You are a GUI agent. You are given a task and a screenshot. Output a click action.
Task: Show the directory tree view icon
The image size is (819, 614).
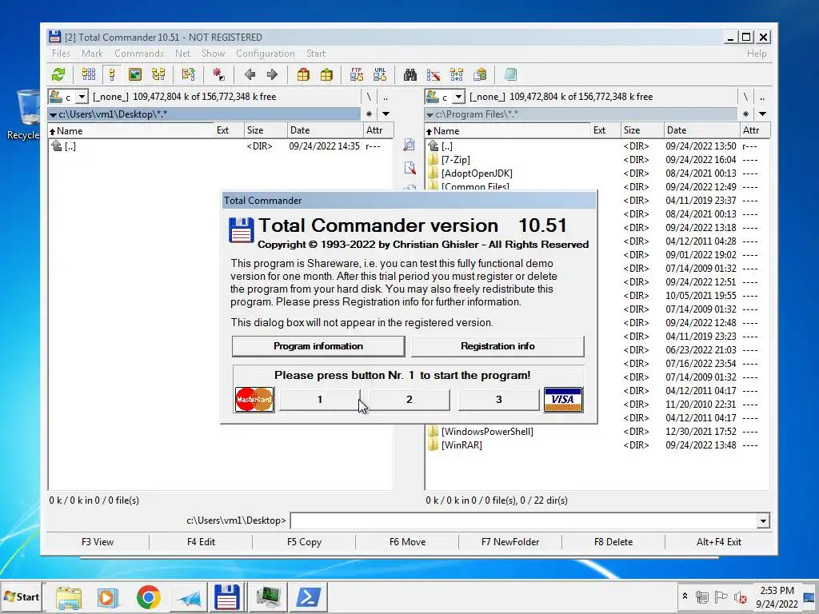[158, 74]
